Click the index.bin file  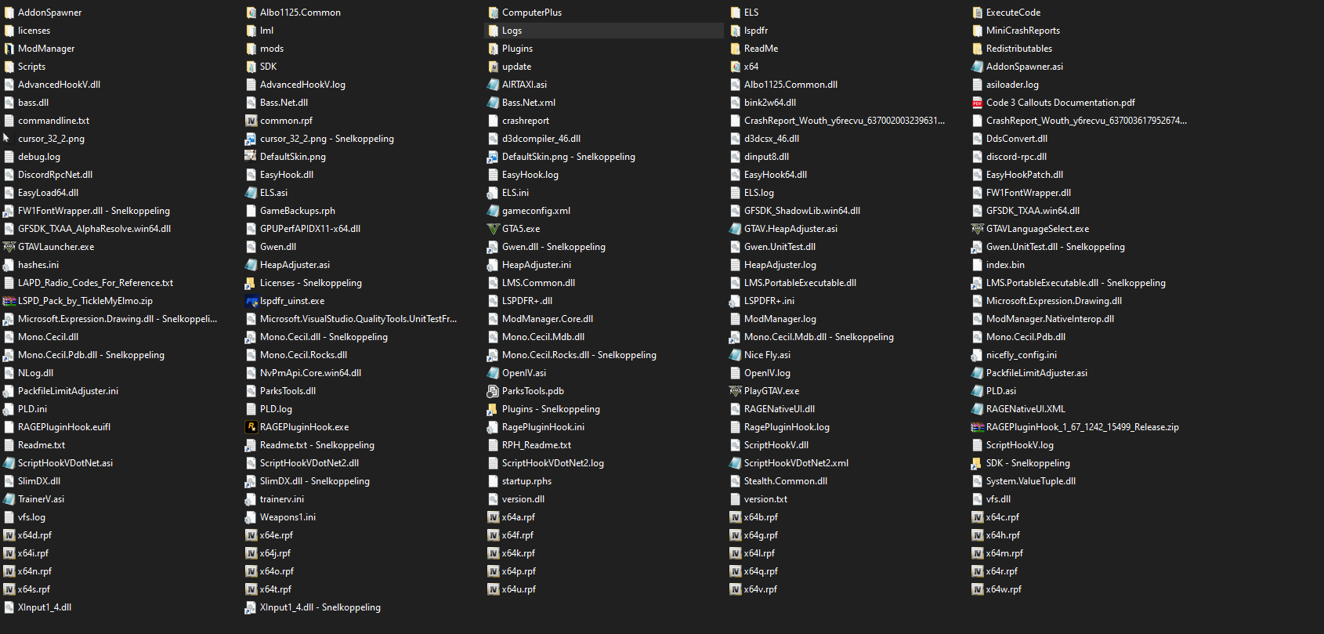click(998, 265)
